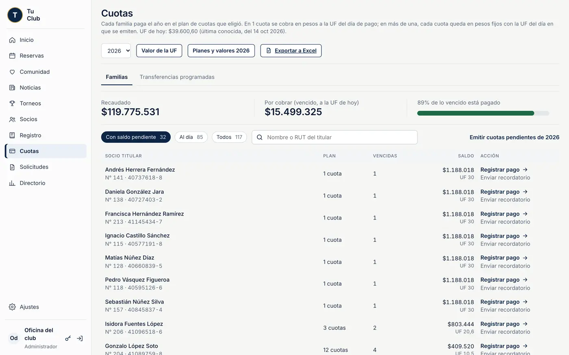Click the key icon beside Oficina del club
Viewport: 569px width, 355px height.
pyautogui.click(x=68, y=338)
